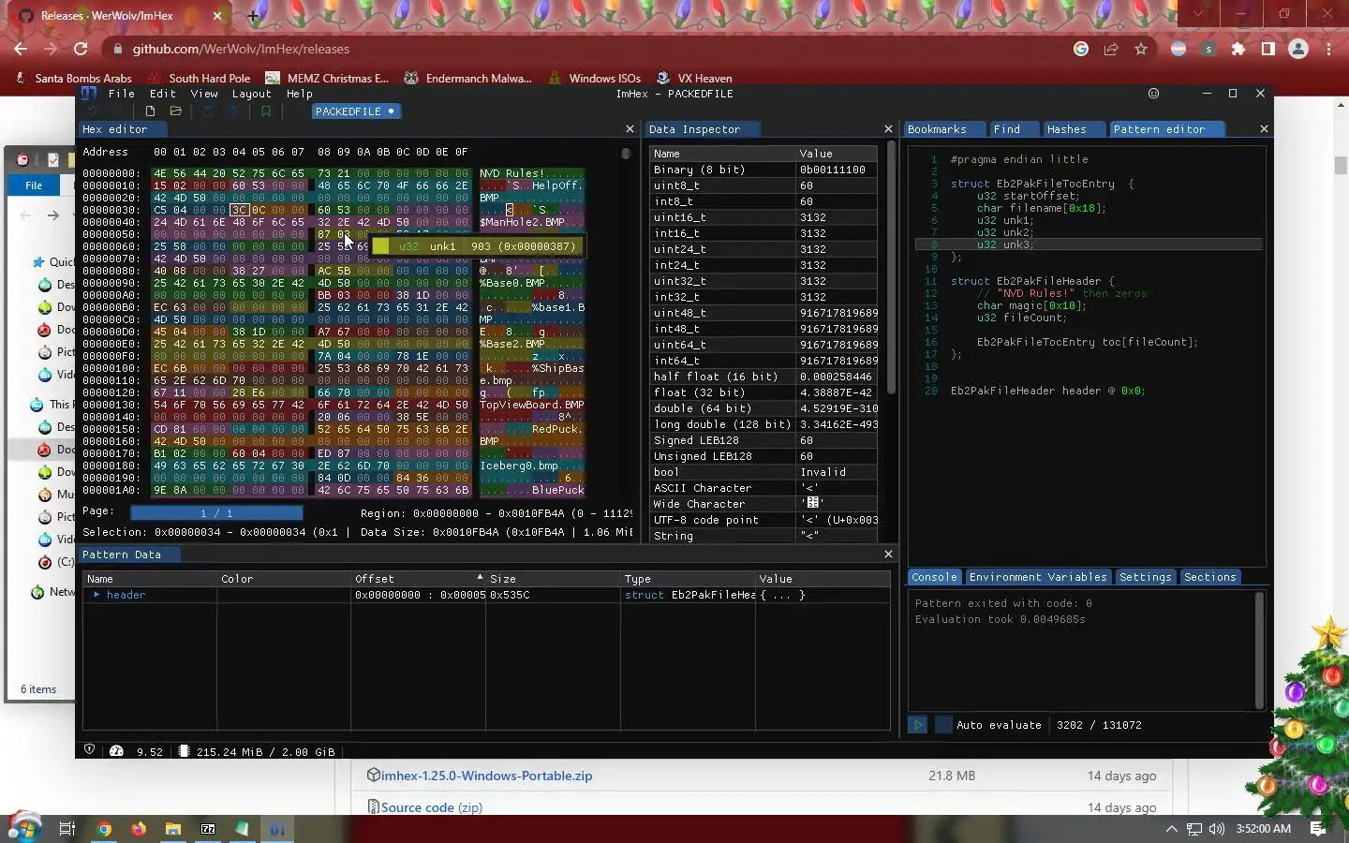This screenshot has width=1349, height=843.
Task: Open a file with folder toolbar icon
Action: [175, 111]
